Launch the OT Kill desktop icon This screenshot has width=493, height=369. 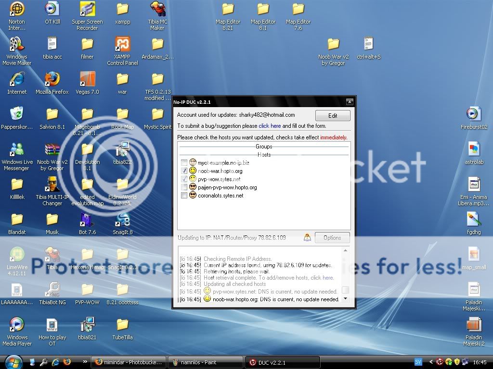tap(52, 13)
